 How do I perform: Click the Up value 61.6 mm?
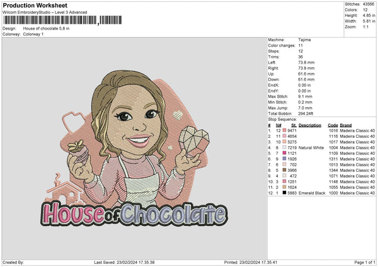306,74
